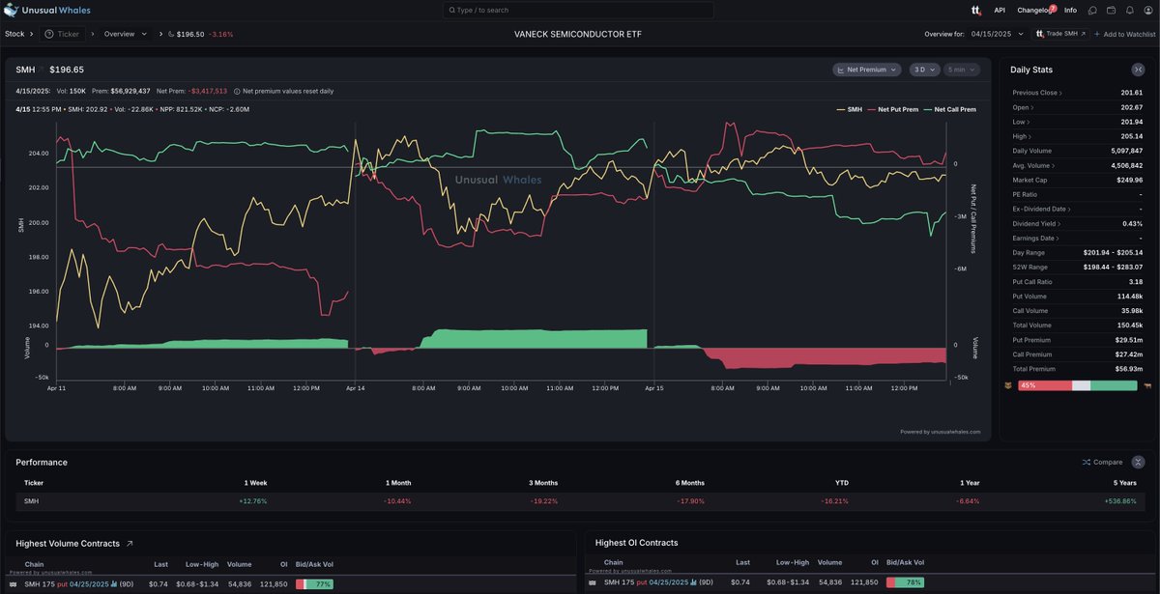Click the search magnifier icon

(450, 10)
